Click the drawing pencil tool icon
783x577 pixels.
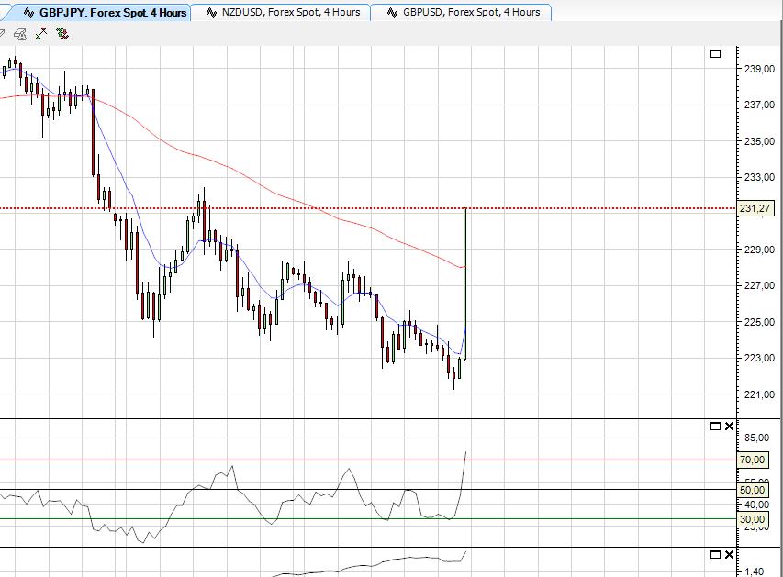pyautogui.click(x=5, y=35)
